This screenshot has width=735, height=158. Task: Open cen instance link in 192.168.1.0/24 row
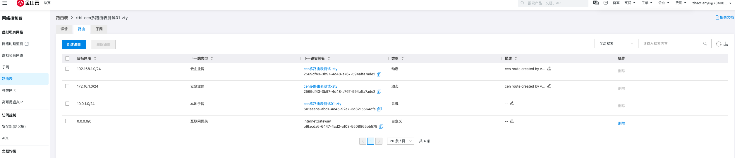[320, 69]
